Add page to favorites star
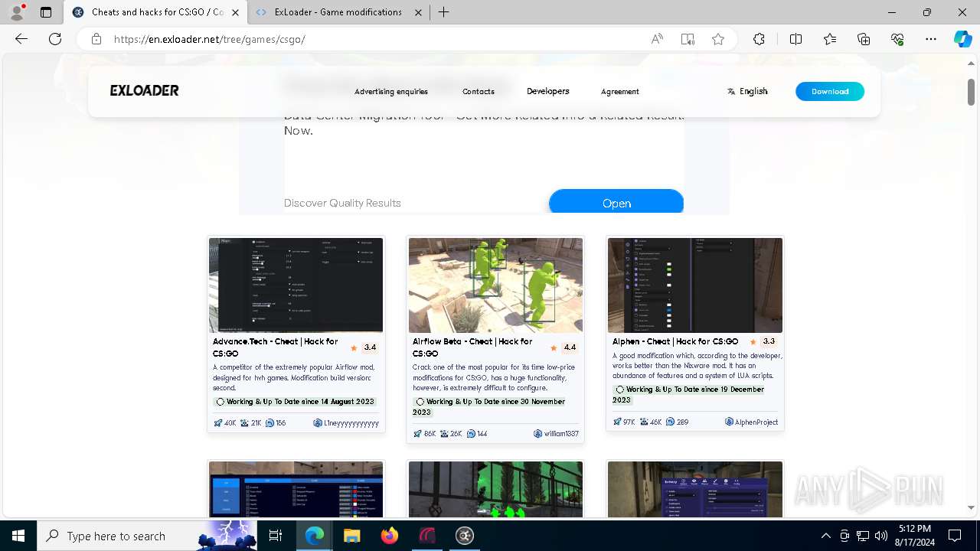 pos(718,39)
